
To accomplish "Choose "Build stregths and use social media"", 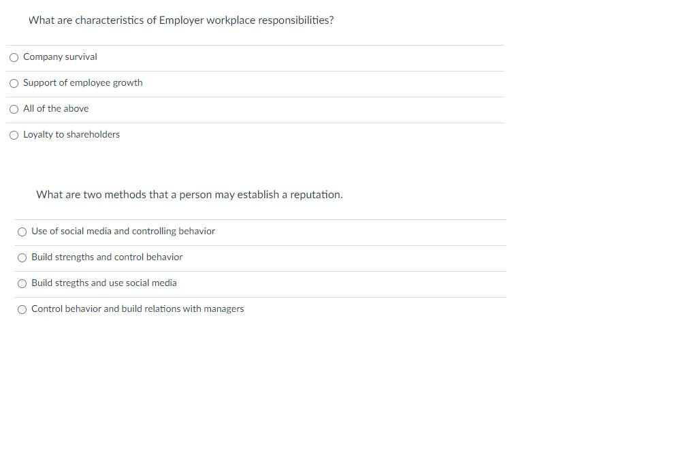I will click(x=22, y=283).
